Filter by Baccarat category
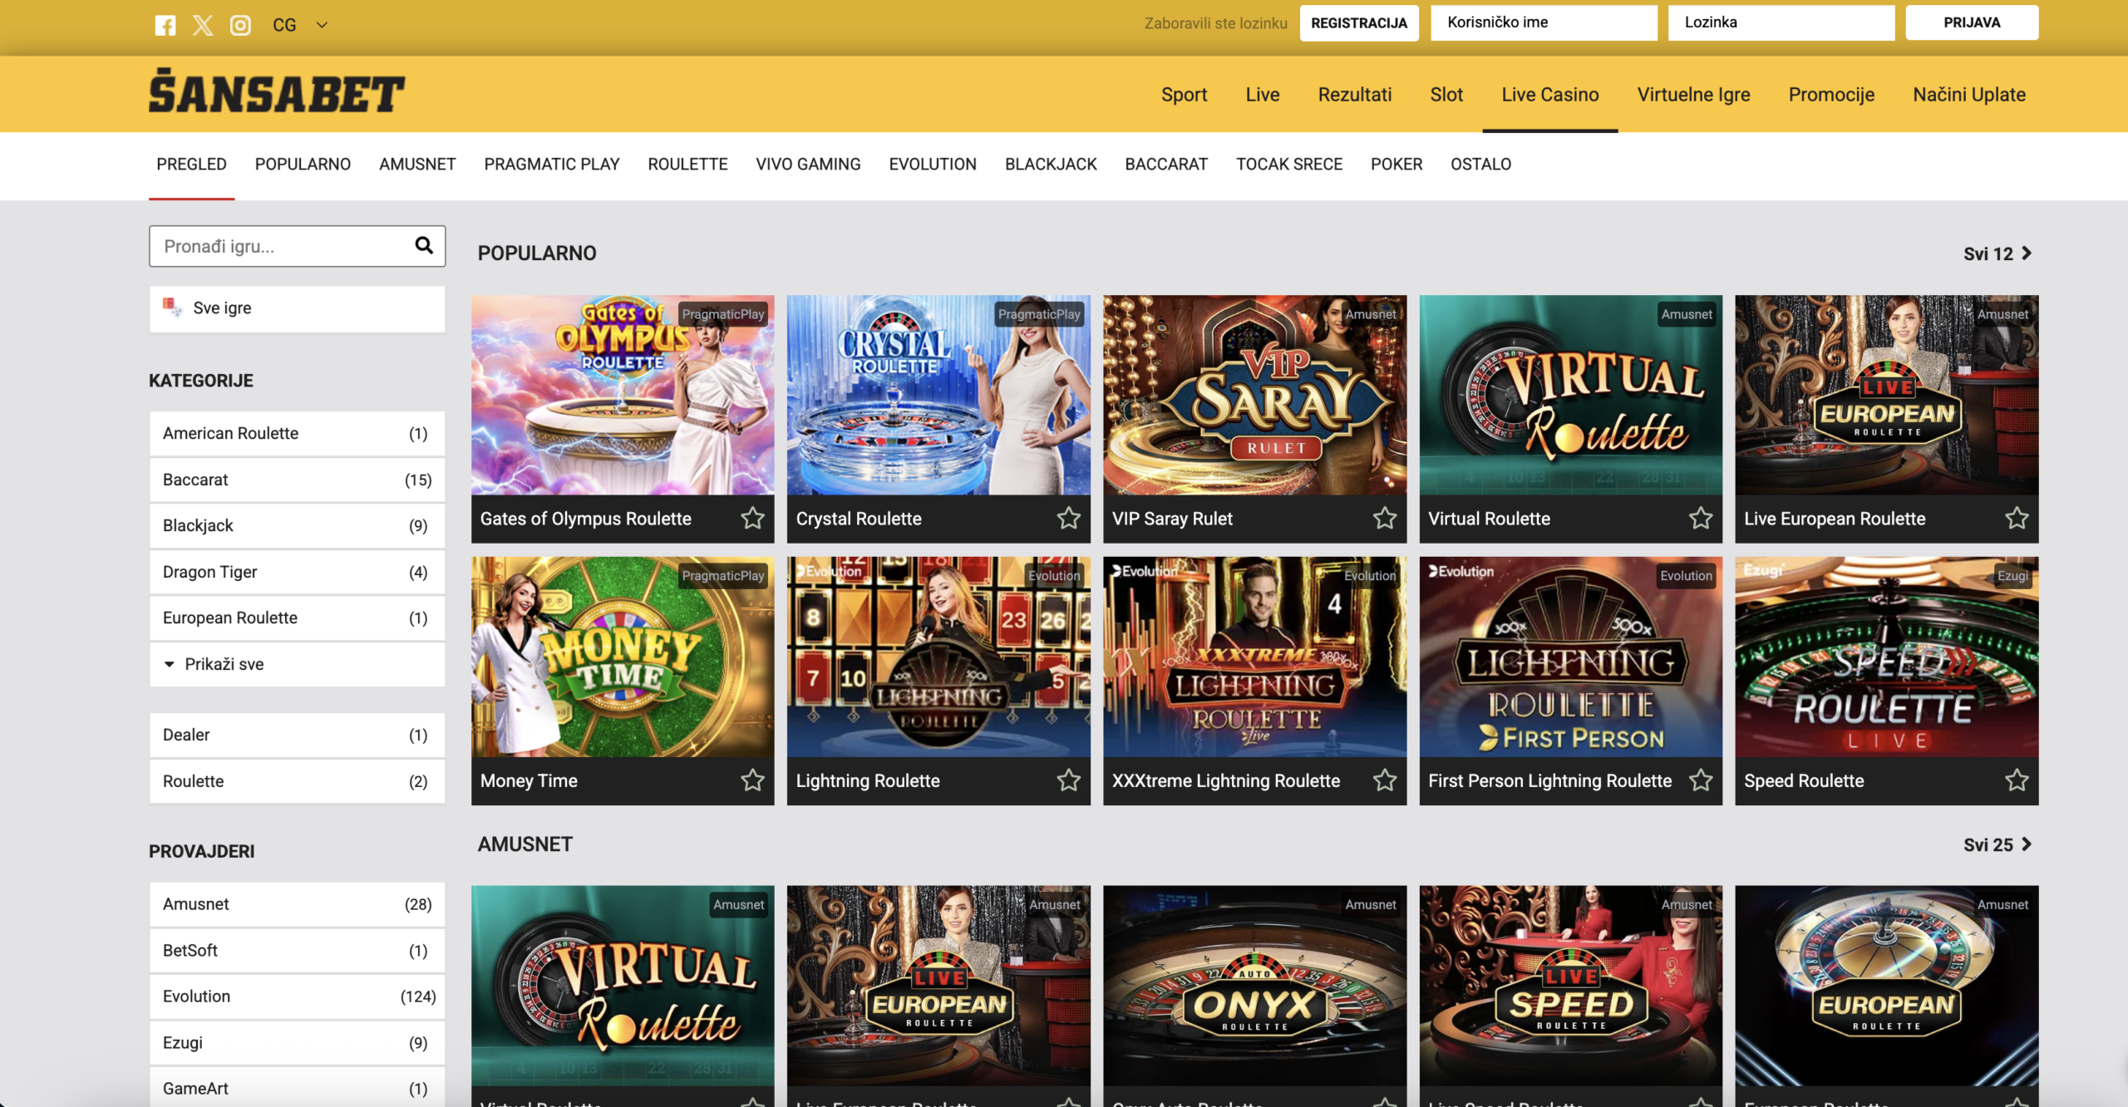The width and height of the screenshot is (2128, 1107). click(x=297, y=480)
